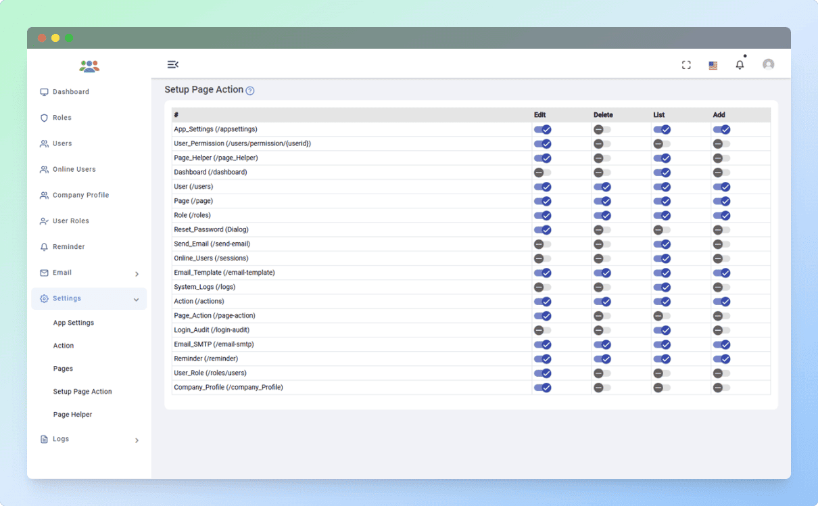Disable Add toggle for Page (/page)
Viewport: 818px width, 506px height.
pos(721,201)
